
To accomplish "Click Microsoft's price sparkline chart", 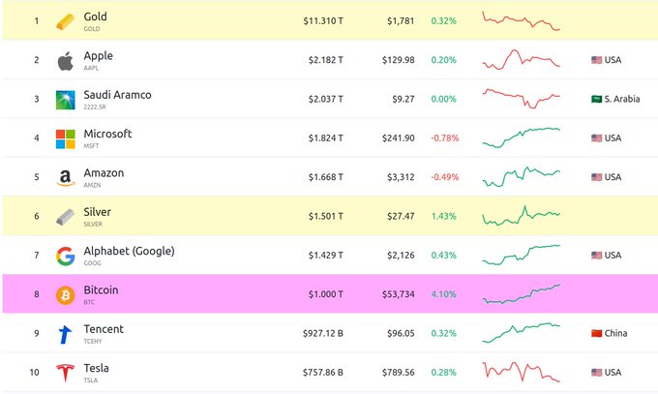I will [522, 137].
